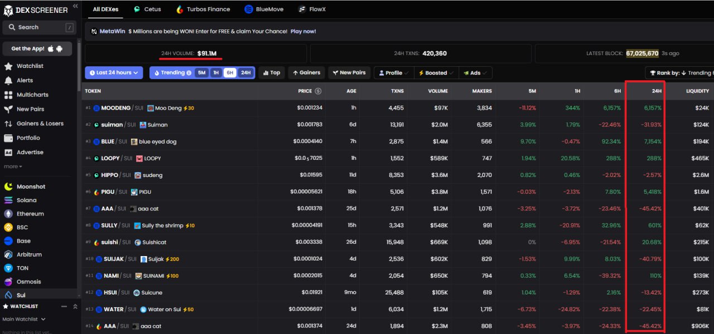Open the Profile filter dropdown
This screenshot has height=334, width=714.
click(394, 73)
